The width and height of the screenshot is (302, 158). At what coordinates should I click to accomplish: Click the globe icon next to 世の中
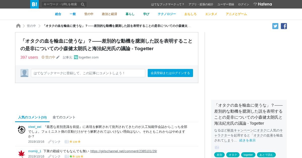[x=43, y=57]
